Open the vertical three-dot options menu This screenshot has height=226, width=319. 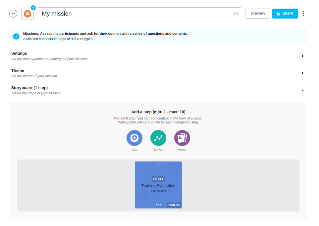point(303,14)
